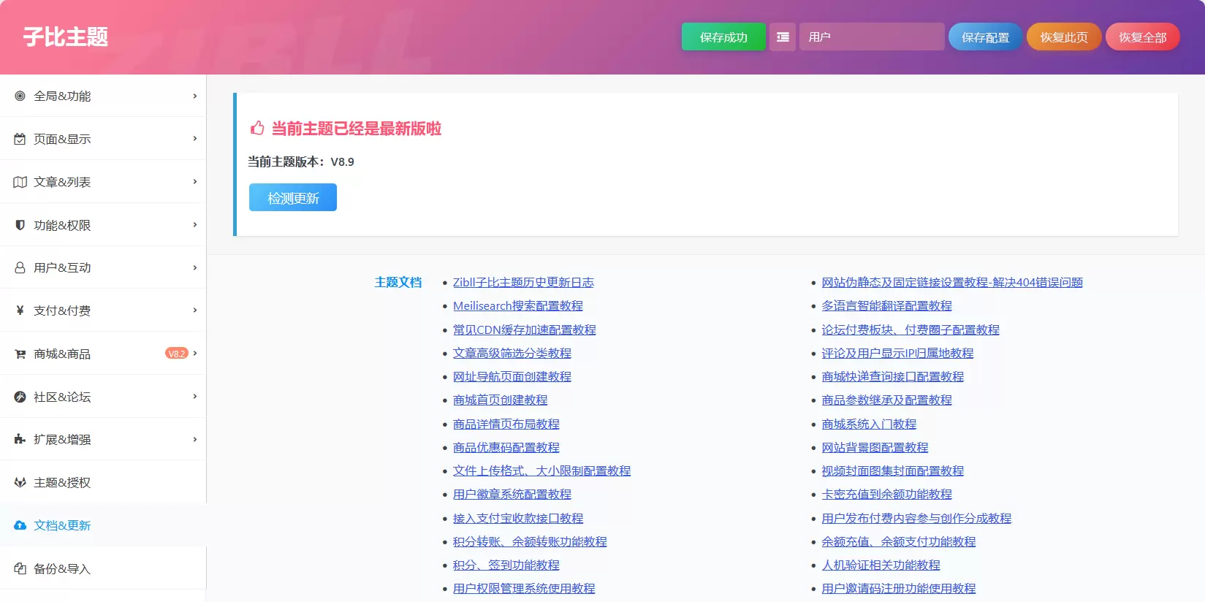Image resolution: width=1205 pixels, height=602 pixels.
Task: Click the 支付&付费 yen icon
Action: [x=20, y=310]
